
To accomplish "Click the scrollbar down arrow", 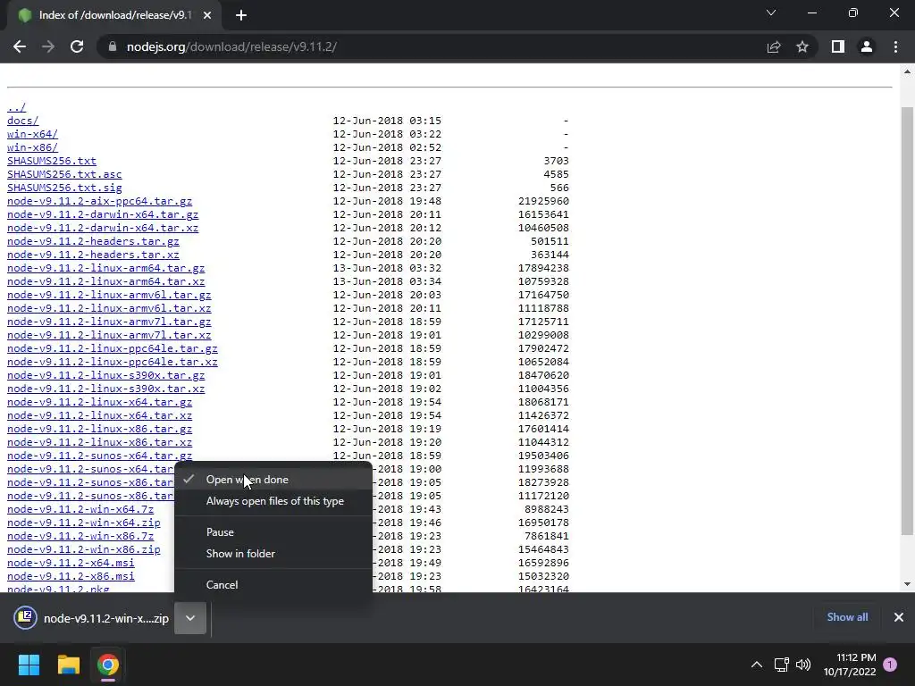I will 907,584.
